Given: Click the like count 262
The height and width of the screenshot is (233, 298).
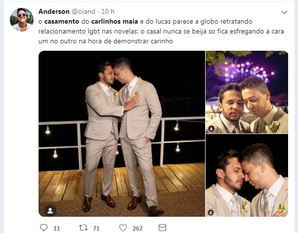Looking at the screenshot, I should pyautogui.click(x=137, y=228).
